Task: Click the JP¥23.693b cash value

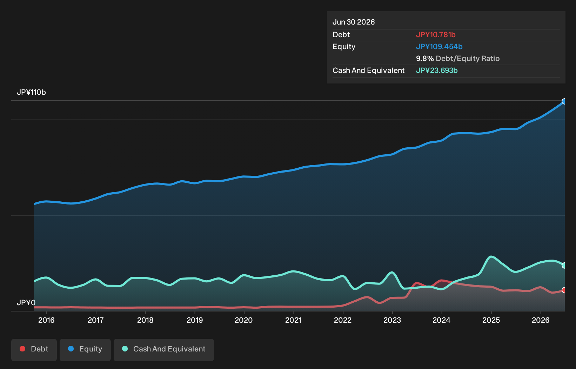Action: pos(437,71)
